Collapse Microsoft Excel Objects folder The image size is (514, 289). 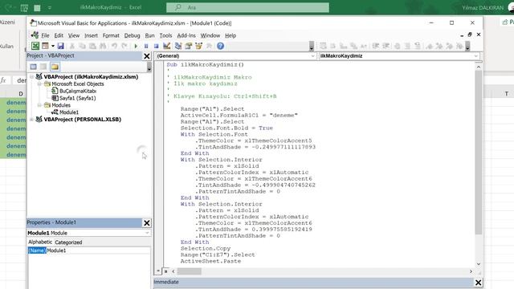point(39,83)
